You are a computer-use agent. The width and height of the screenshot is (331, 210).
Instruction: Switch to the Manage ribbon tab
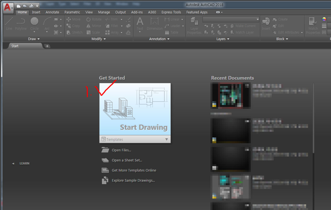coord(104,12)
